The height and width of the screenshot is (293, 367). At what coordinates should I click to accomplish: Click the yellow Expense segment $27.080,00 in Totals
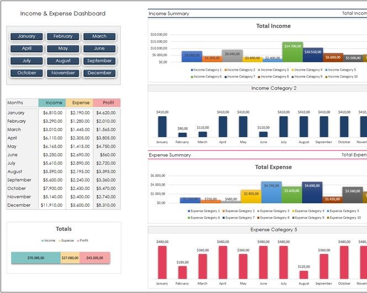coord(70,258)
